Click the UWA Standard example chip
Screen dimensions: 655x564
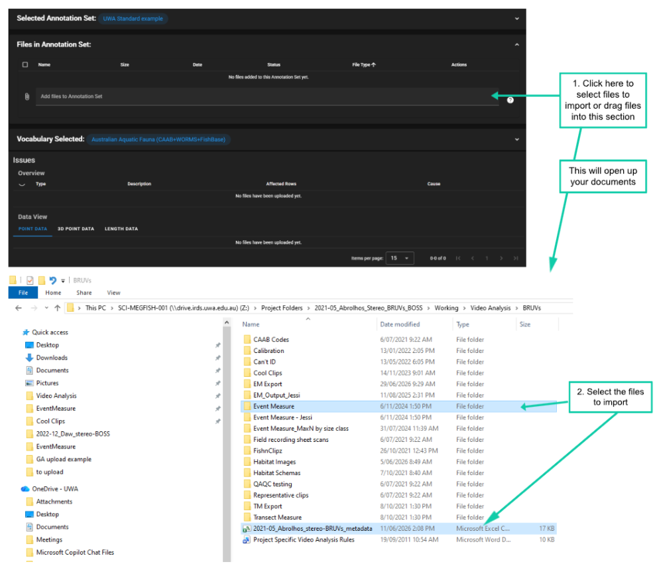[133, 19]
